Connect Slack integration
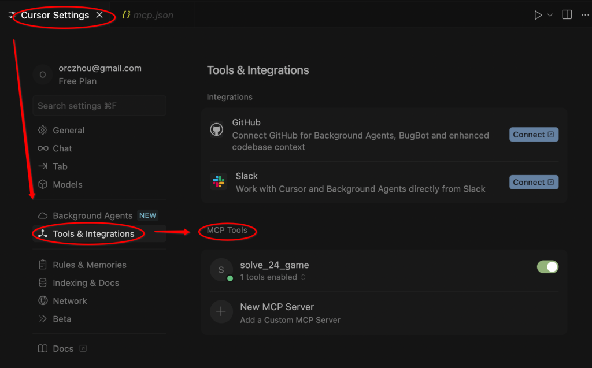 pos(533,182)
